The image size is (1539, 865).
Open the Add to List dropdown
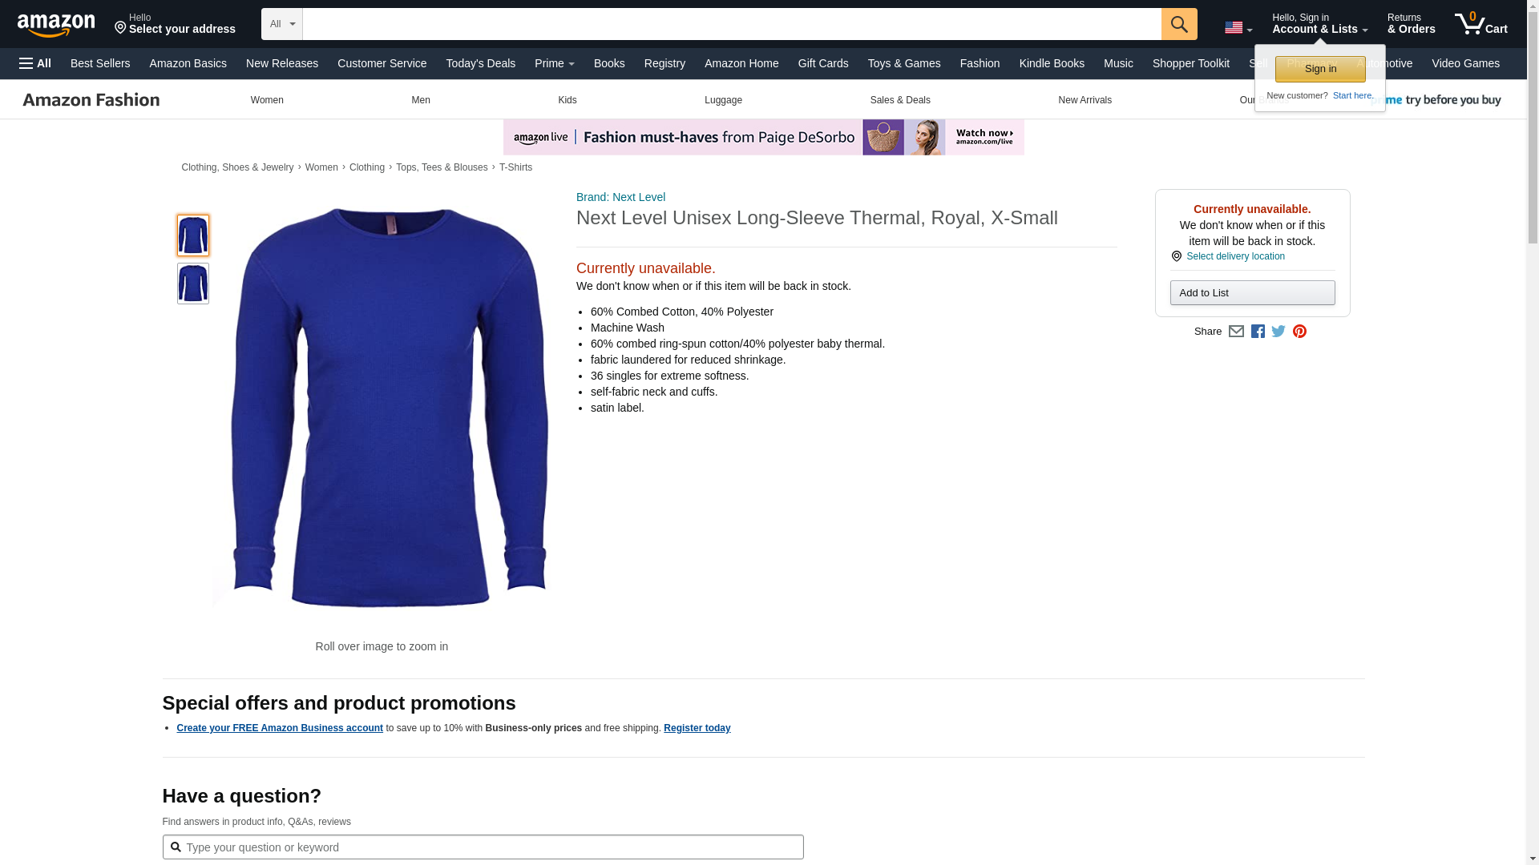pyautogui.click(x=1252, y=293)
